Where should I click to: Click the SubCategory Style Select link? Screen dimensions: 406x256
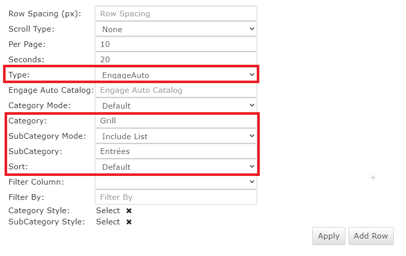click(108, 222)
